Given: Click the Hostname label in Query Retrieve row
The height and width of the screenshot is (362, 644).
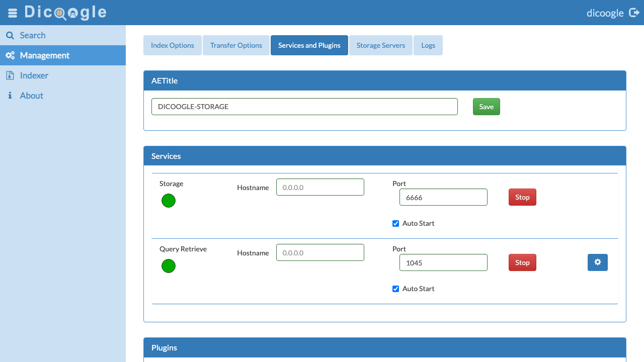Looking at the screenshot, I should pyautogui.click(x=253, y=253).
